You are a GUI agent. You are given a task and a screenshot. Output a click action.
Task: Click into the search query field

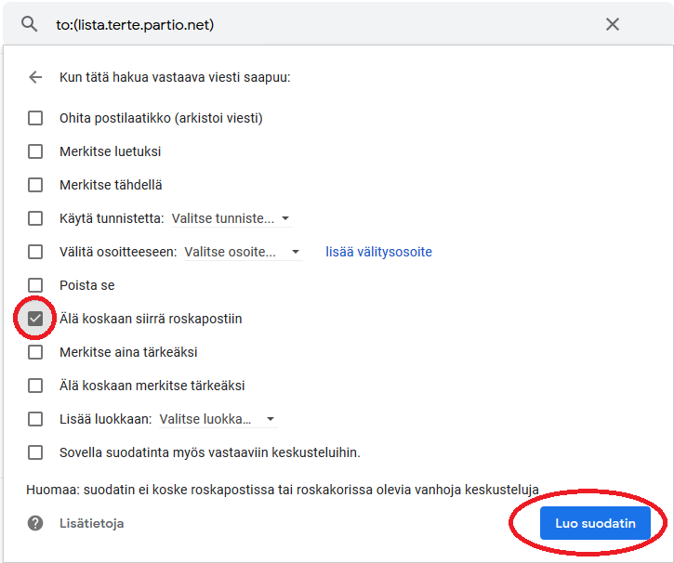point(323,24)
